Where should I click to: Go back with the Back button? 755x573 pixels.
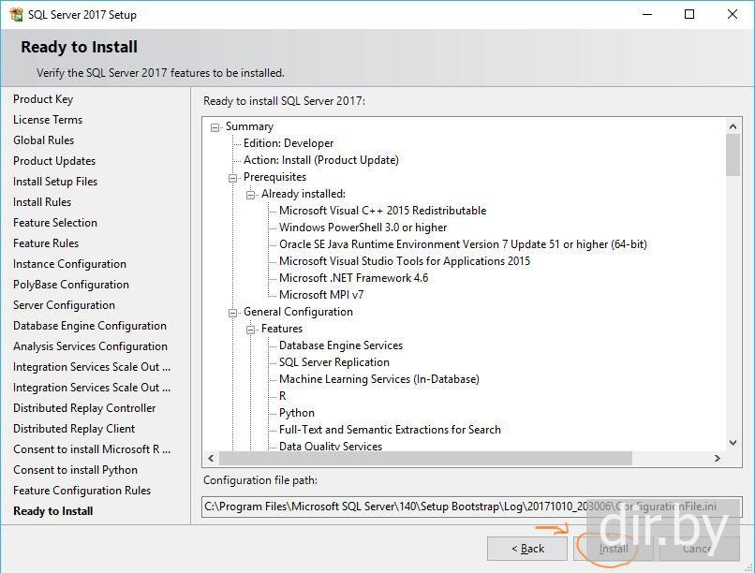[527, 549]
